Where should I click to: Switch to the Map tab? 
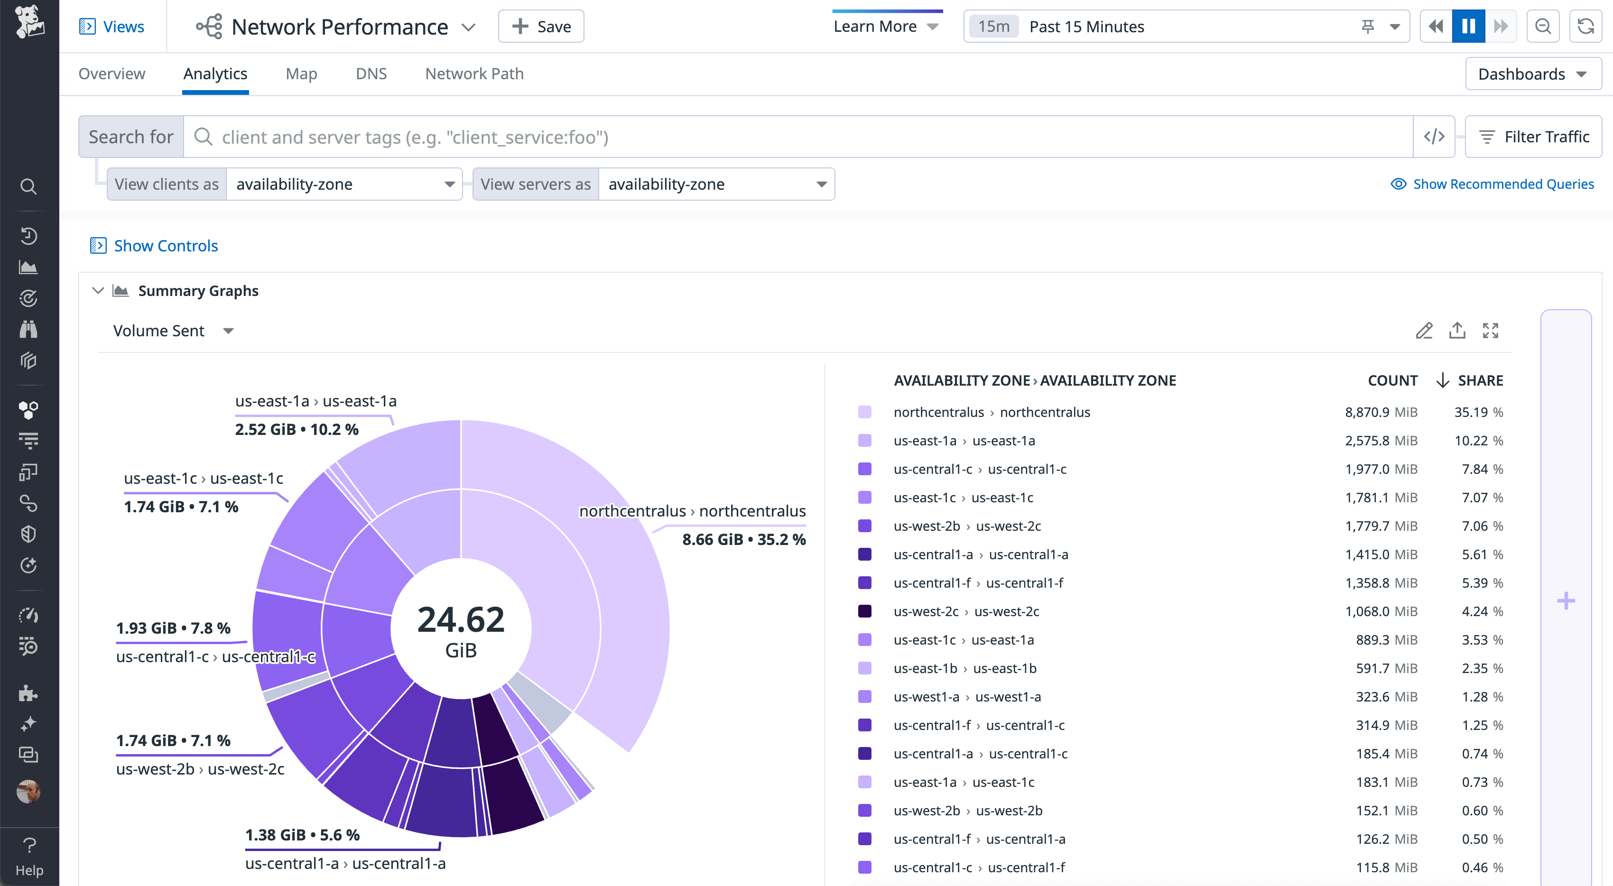point(301,73)
